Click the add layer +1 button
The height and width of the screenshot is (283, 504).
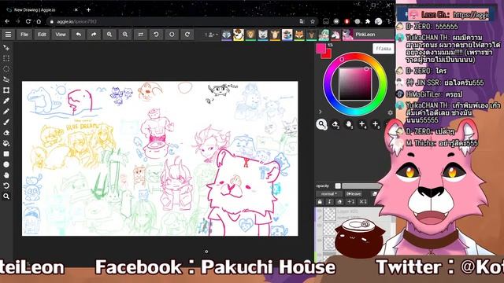click(351, 202)
